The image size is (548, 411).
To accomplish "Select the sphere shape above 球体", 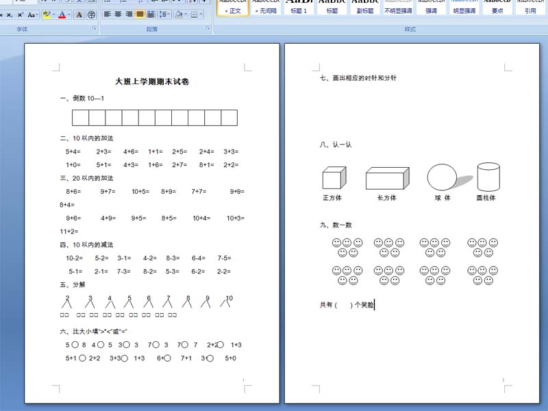I will pyautogui.click(x=442, y=177).
